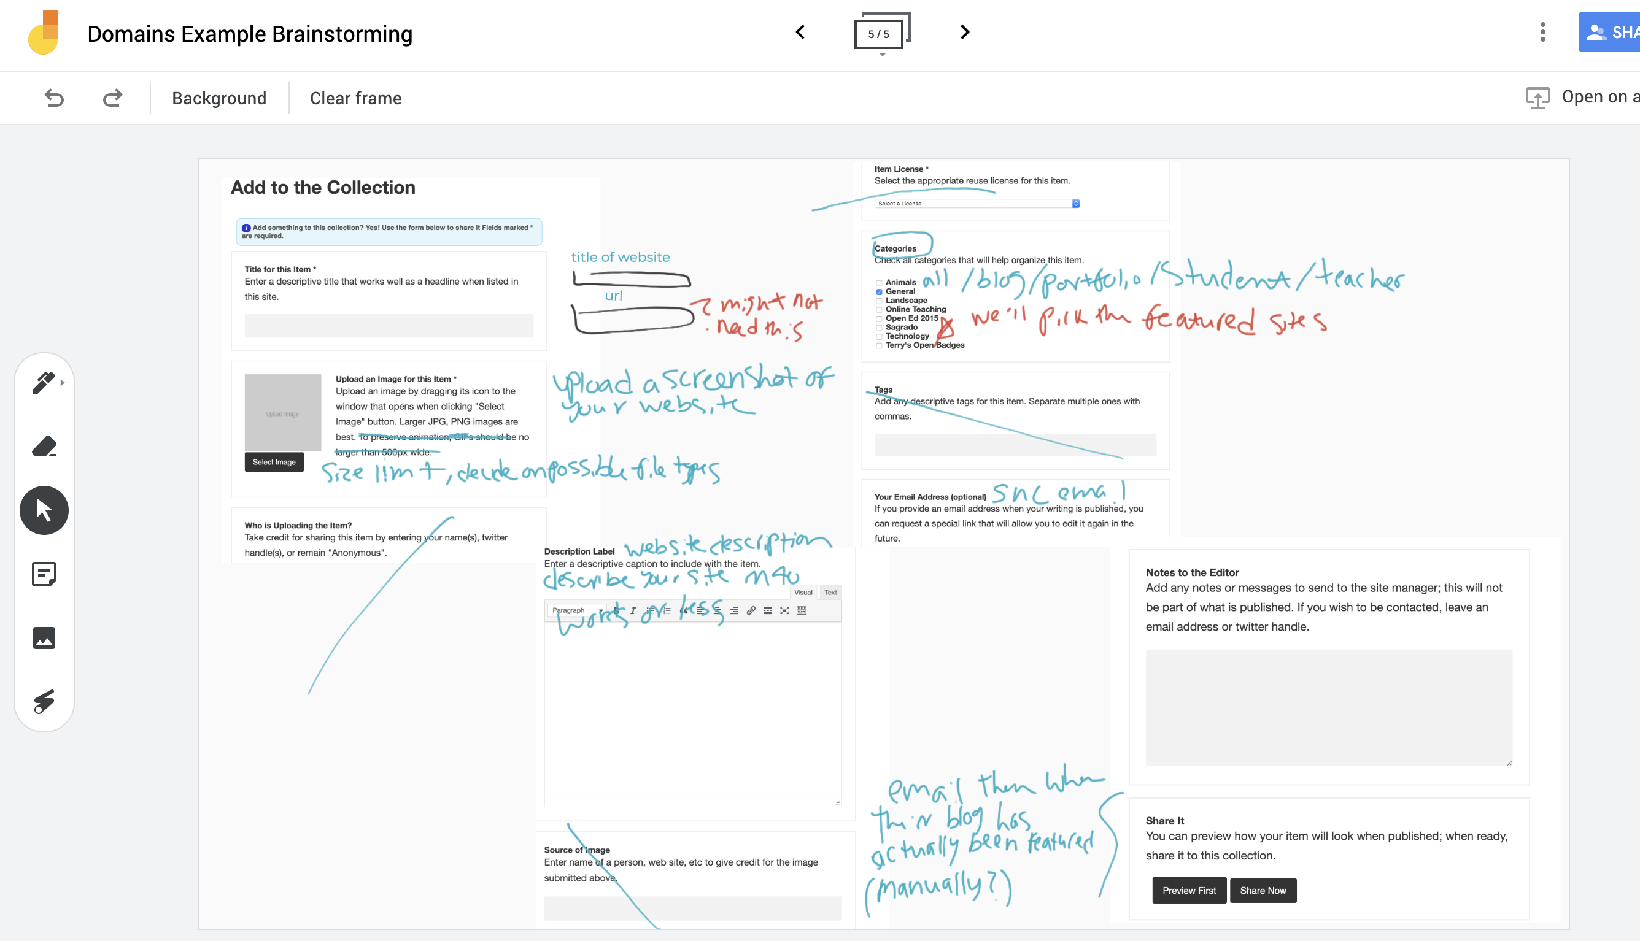Add a sticky note

coord(44,574)
